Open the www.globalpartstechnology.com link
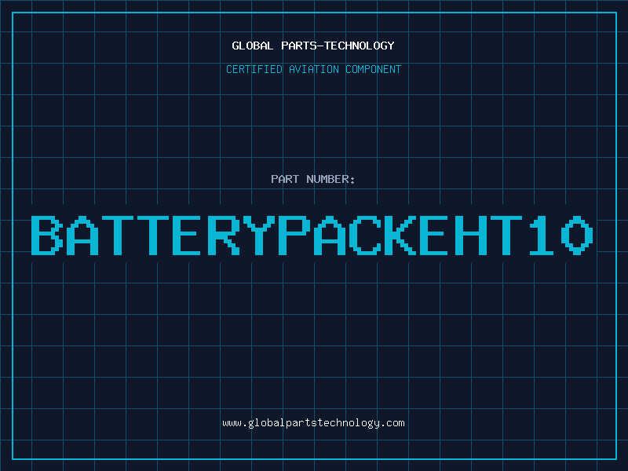 (x=313, y=423)
